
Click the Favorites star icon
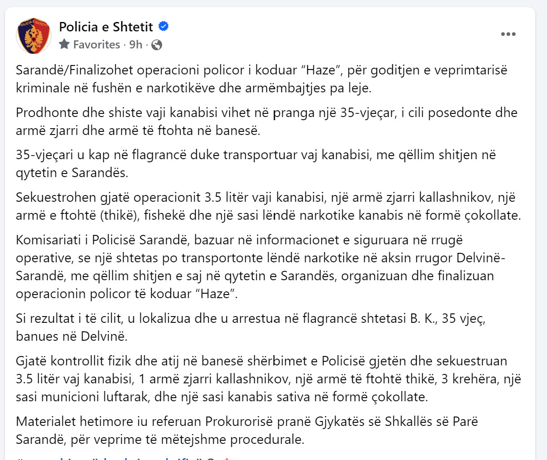pos(64,44)
